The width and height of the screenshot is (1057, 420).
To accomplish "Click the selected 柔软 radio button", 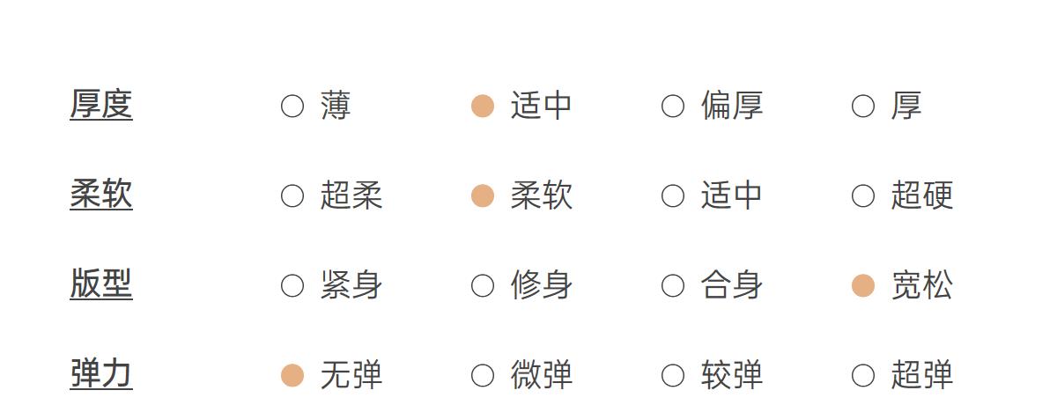I will tap(483, 196).
